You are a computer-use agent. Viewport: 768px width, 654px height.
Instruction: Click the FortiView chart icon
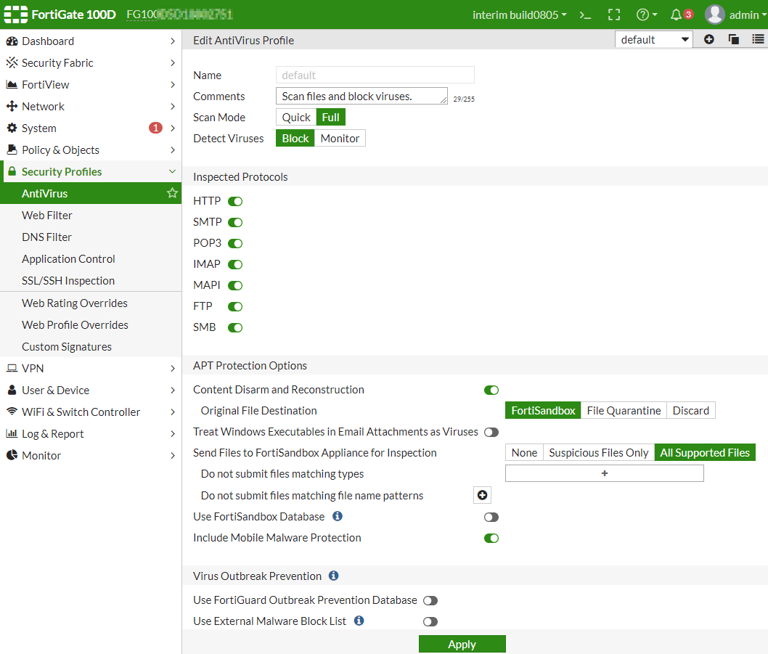pyautogui.click(x=12, y=85)
